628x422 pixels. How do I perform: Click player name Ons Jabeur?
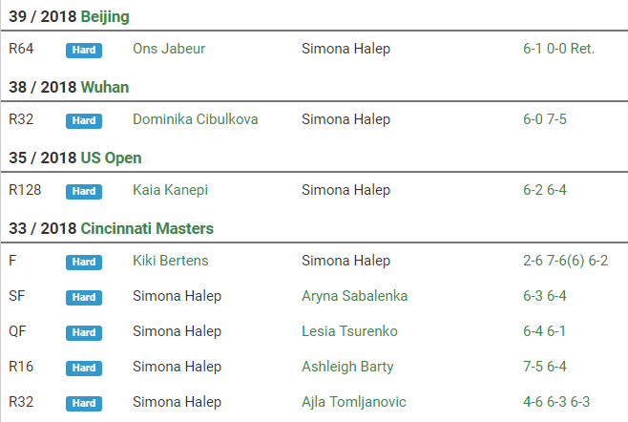169,49
